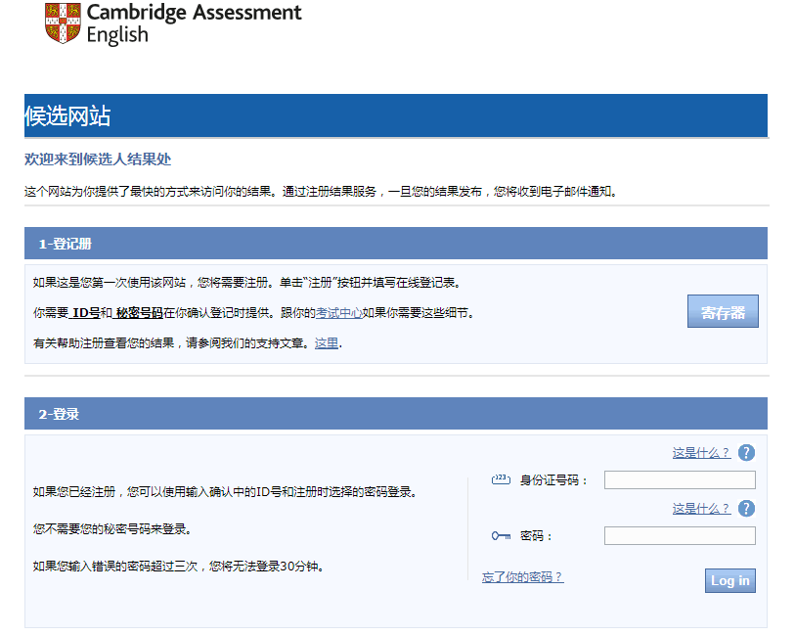Click the 寄存器 register button
The height and width of the screenshot is (636, 795).
coord(723,311)
